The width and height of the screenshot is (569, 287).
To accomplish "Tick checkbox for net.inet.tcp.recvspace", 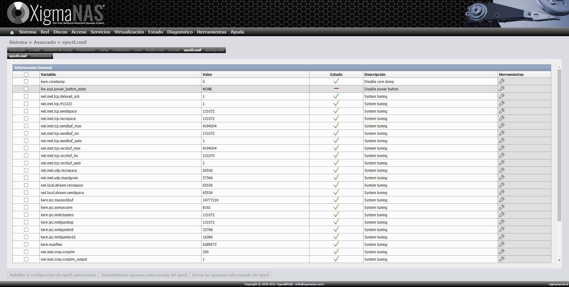I will (26, 118).
